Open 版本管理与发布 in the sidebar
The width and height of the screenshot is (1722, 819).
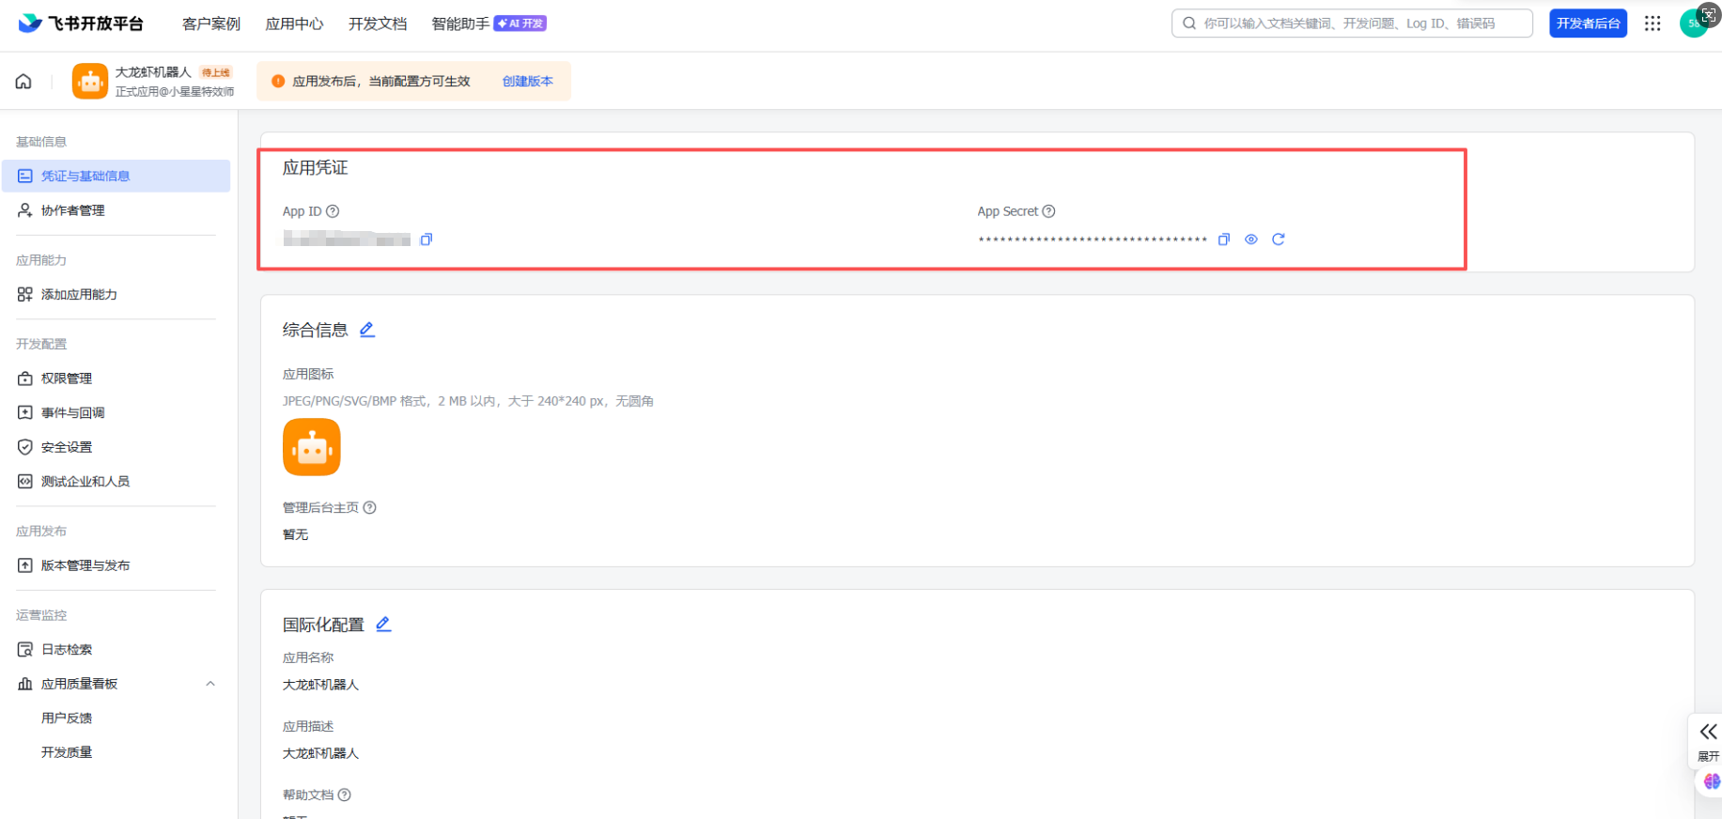[85, 565]
